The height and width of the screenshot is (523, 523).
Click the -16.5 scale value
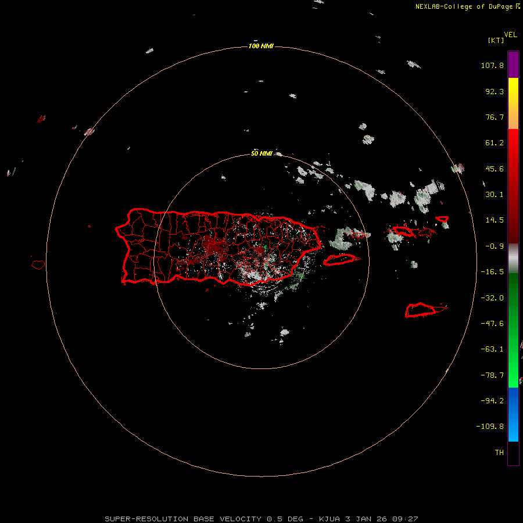pos(492,272)
